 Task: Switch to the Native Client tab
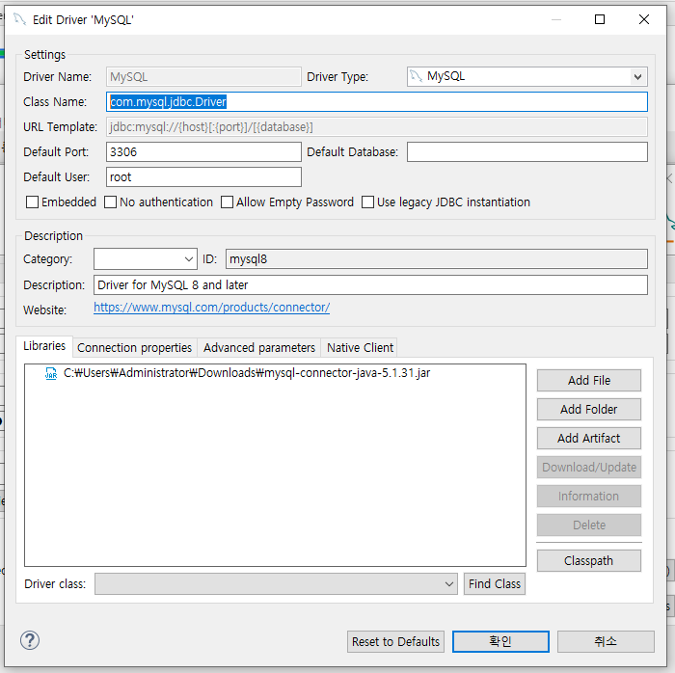click(x=360, y=348)
